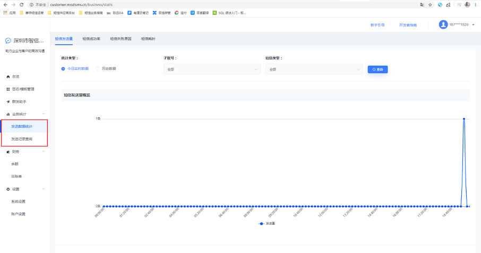Click the blue user avatar icon
Viewport: 481px width, 253px height.
pos(443,24)
